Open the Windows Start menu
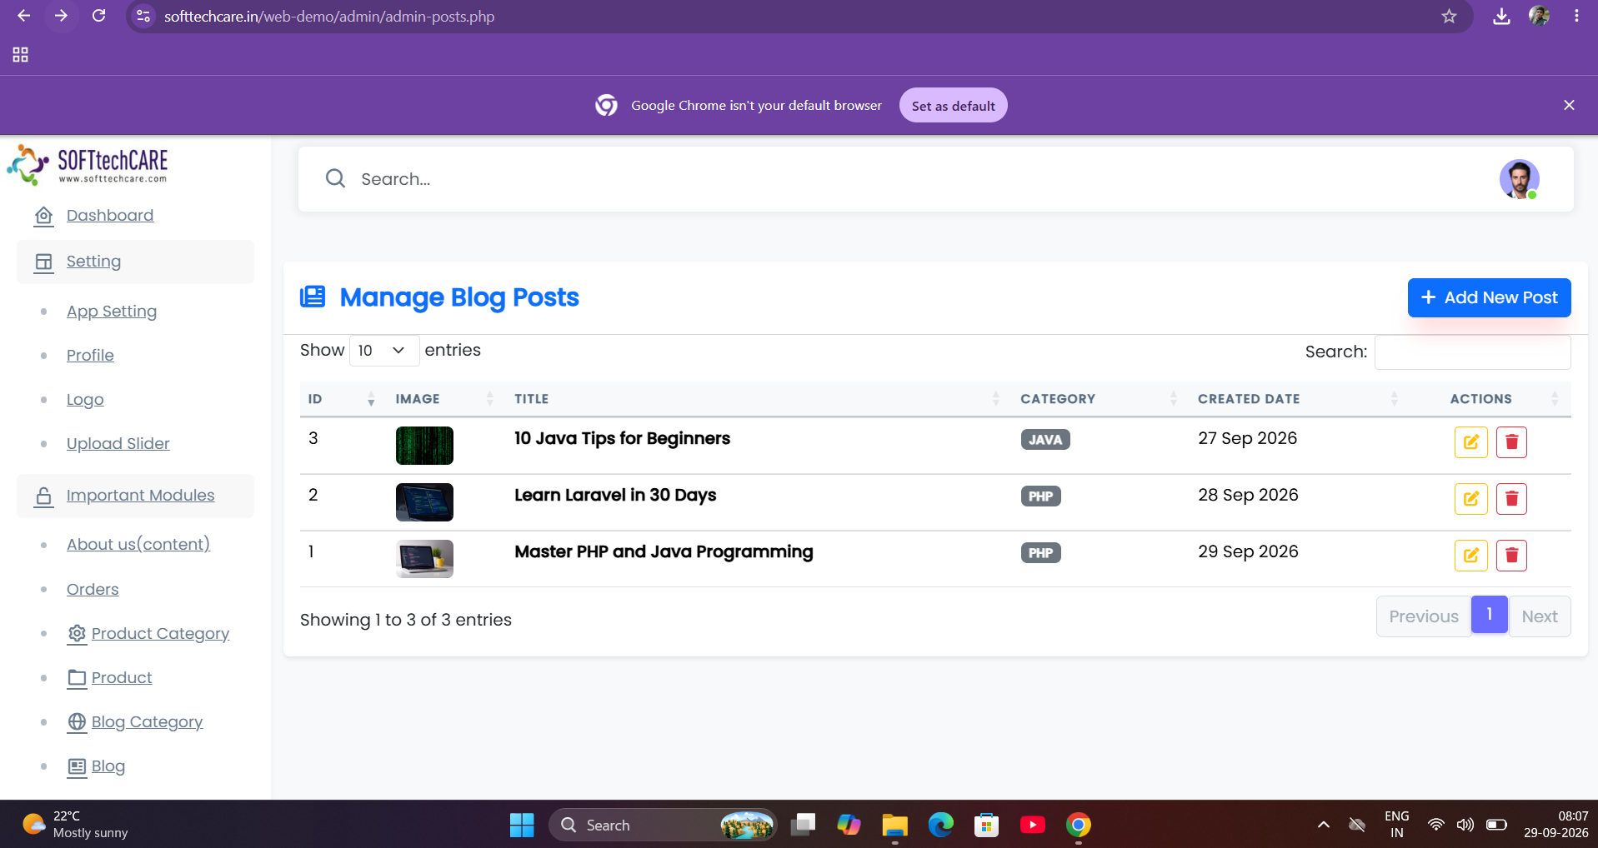 (522, 825)
